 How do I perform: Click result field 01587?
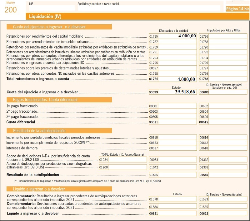(228, 175)
